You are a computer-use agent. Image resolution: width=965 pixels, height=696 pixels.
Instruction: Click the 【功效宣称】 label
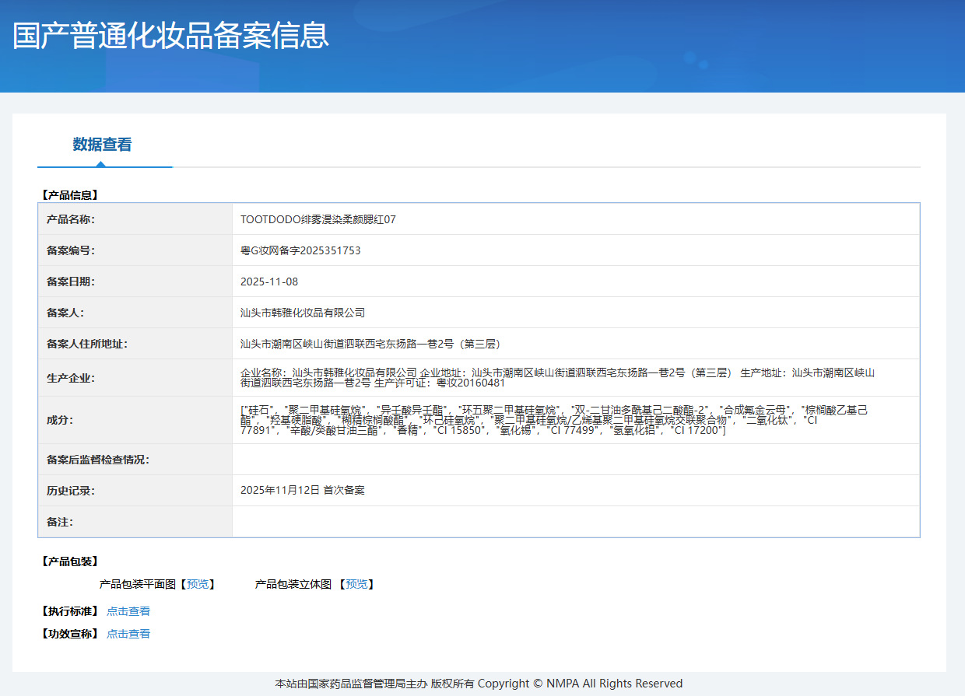pos(70,634)
